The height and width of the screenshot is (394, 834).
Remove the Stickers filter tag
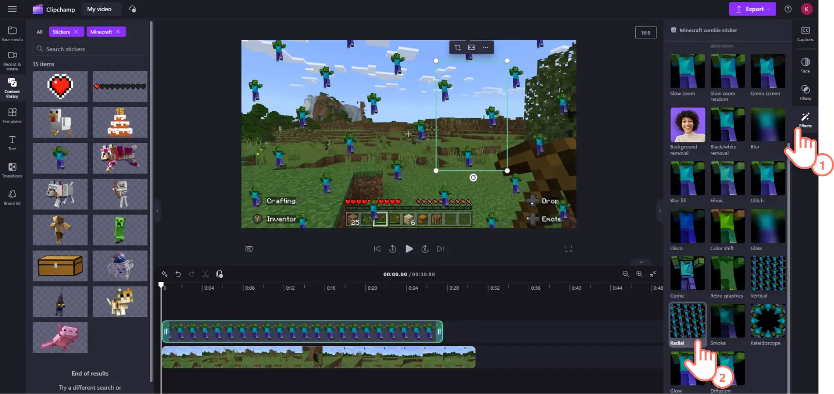pyautogui.click(x=76, y=32)
